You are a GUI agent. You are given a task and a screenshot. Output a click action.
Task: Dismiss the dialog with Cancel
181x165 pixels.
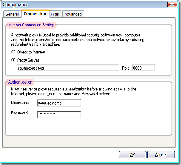pyautogui.click(x=161, y=155)
